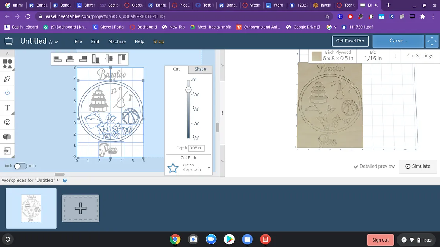This screenshot has width=440, height=247.
Task: Open the Bit size 1/16 in selector
Action: click(x=373, y=56)
